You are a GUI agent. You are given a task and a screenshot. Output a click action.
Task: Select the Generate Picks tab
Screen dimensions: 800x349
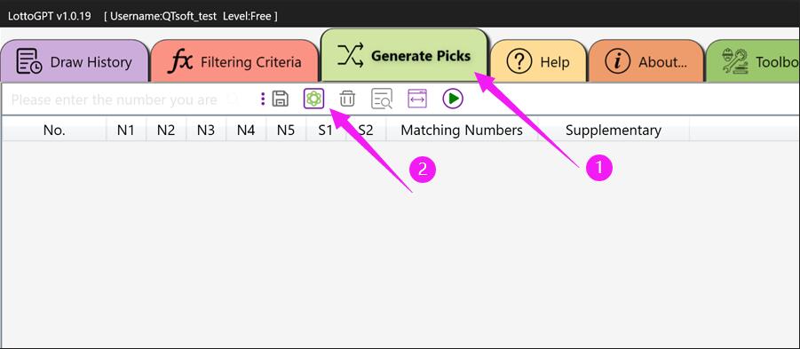[x=405, y=55]
